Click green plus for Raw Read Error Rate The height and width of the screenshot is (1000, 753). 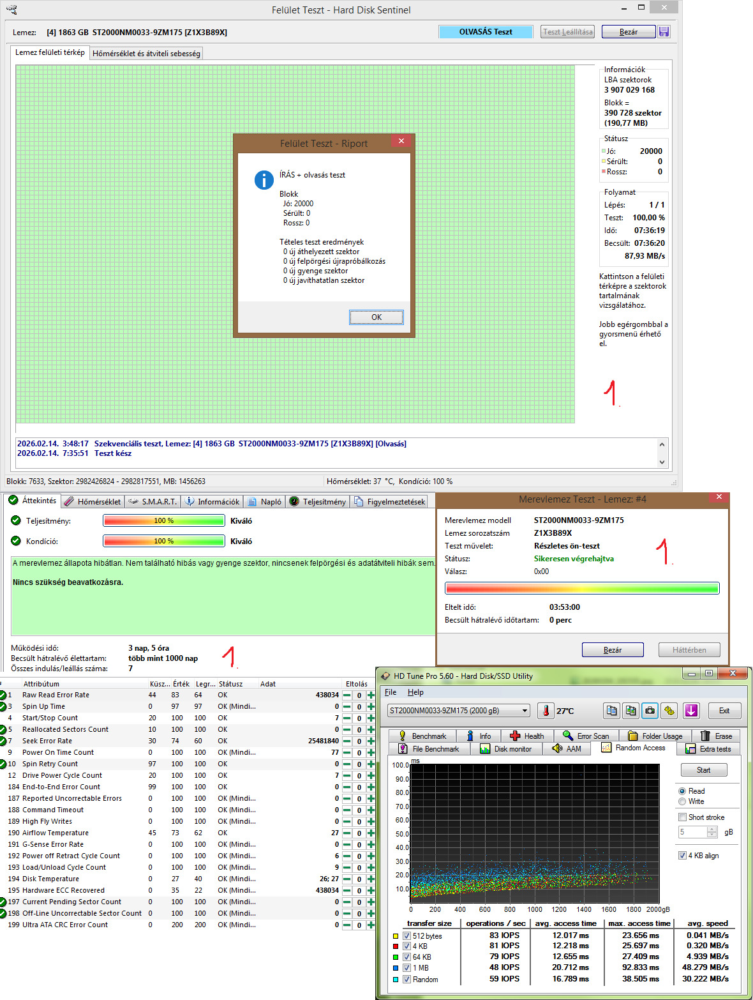371,695
